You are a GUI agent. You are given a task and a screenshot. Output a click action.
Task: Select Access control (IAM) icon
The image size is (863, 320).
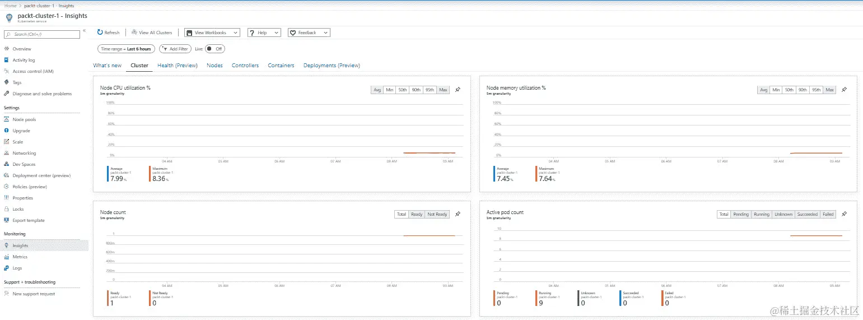6,71
